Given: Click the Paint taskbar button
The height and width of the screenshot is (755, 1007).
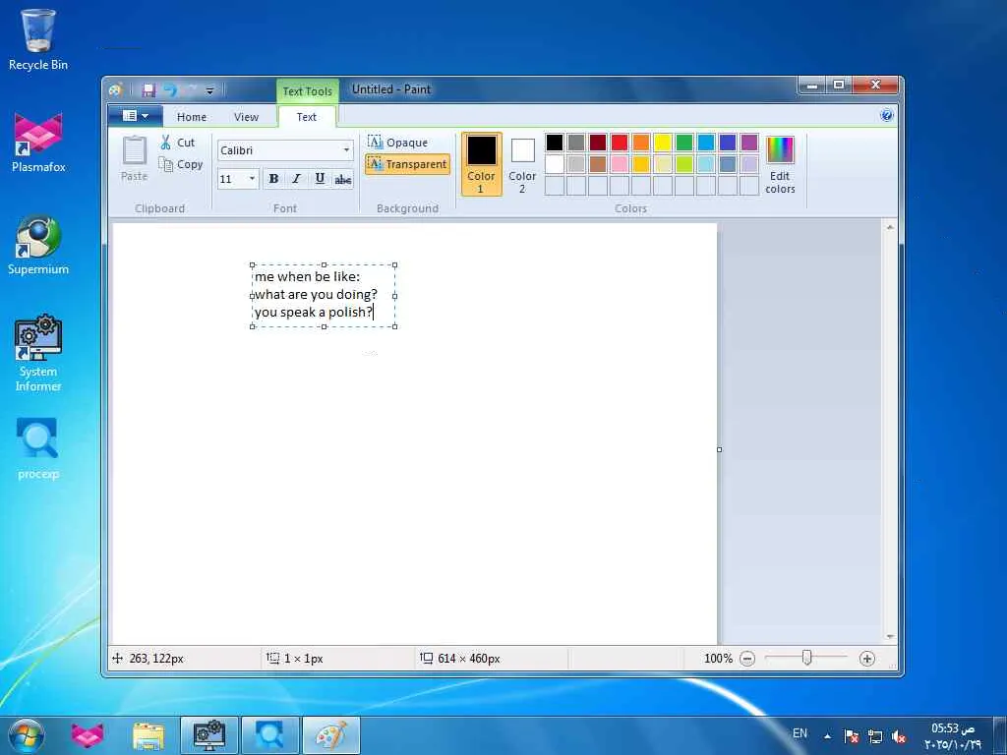Looking at the screenshot, I should 331,735.
